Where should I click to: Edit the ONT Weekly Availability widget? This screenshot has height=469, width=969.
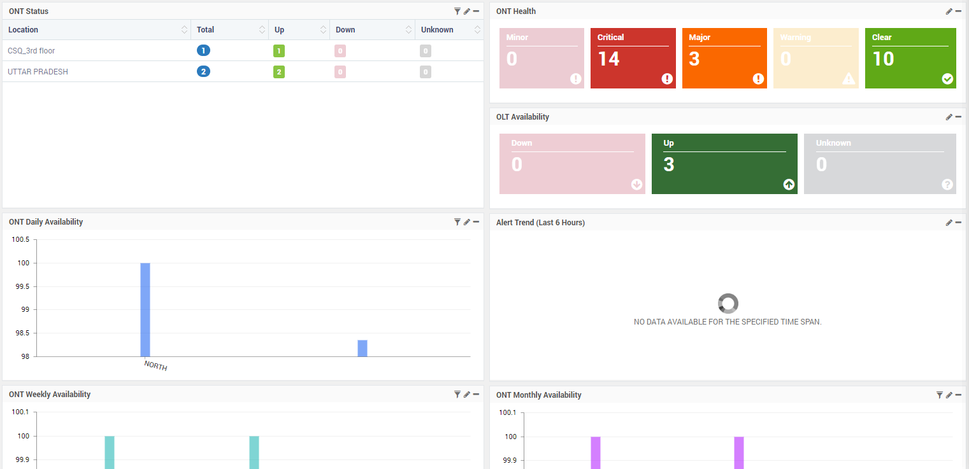tap(466, 394)
